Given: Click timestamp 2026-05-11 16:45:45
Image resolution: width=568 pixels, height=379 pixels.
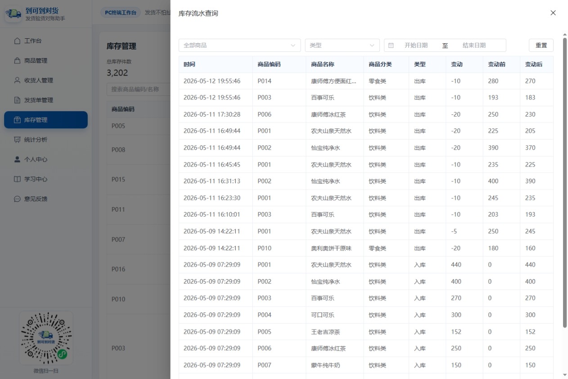Looking at the screenshot, I should [212, 165].
